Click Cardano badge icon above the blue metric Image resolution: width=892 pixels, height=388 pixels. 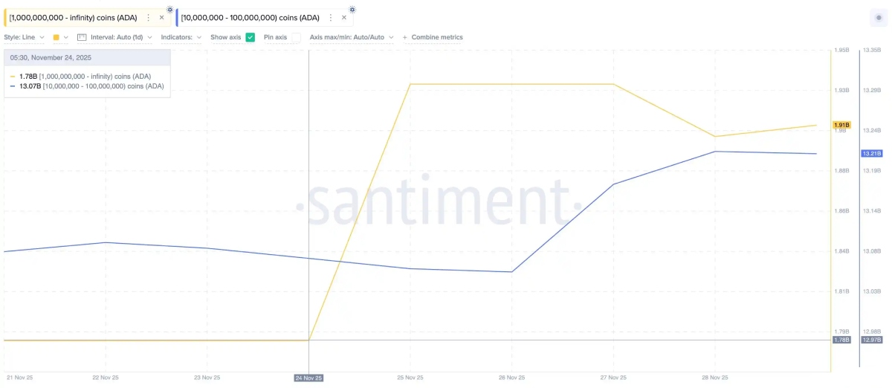pyautogui.click(x=352, y=9)
